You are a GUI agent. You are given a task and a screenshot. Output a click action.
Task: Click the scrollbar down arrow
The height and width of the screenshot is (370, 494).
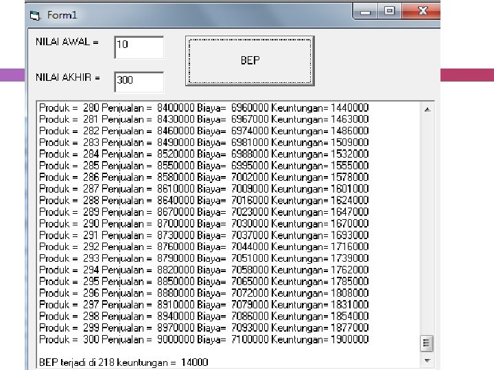[427, 360]
